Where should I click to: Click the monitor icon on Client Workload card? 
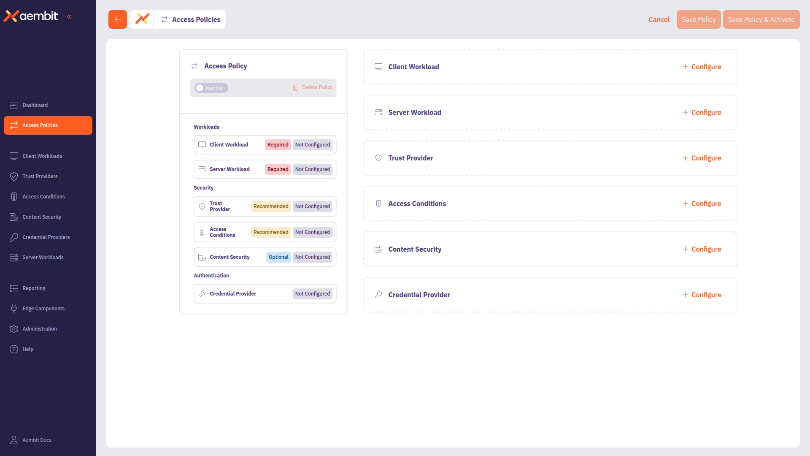tap(378, 67)
